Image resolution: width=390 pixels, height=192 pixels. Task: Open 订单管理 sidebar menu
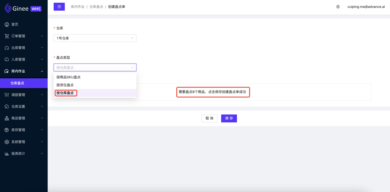coord(24,36)
